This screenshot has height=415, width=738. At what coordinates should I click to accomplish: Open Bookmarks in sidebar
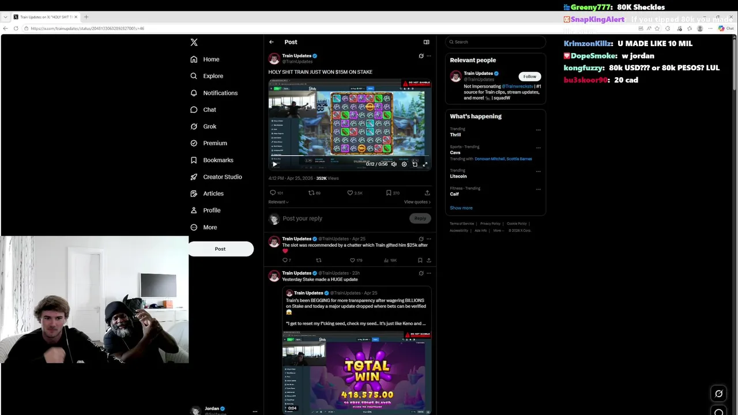pyautogui.click(x=212, y=160)
